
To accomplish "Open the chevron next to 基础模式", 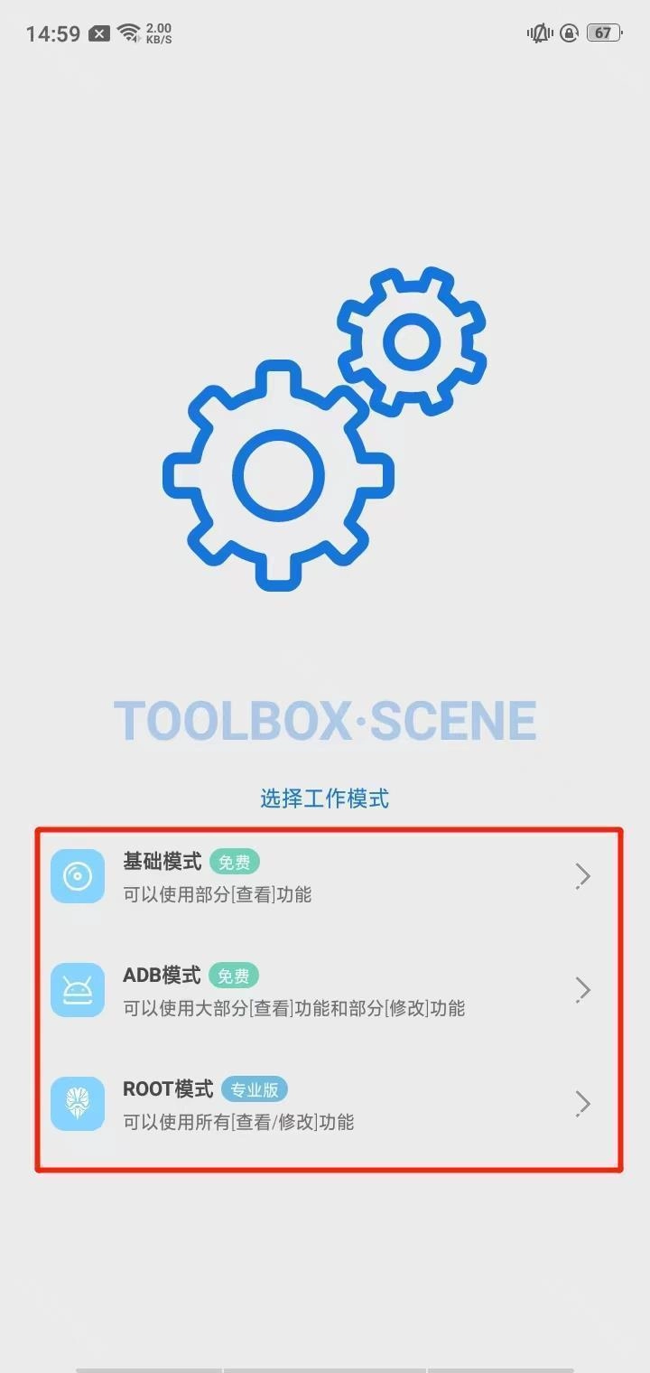I will click(x=583, y=876).
